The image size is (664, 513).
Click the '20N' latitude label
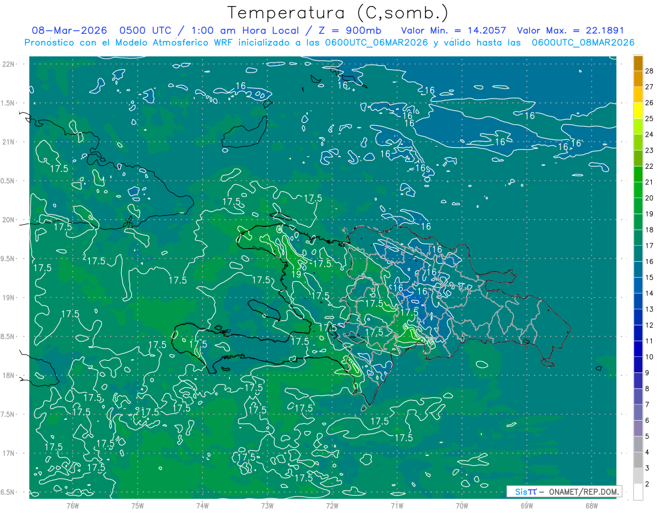pos(9,220)
